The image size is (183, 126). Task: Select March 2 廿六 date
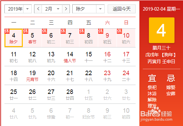[x=107, y=94]
